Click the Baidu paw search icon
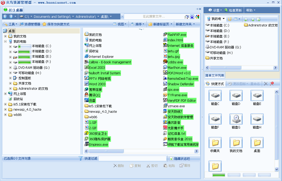Viewport: 282px width, 181px height. (192, 17)
